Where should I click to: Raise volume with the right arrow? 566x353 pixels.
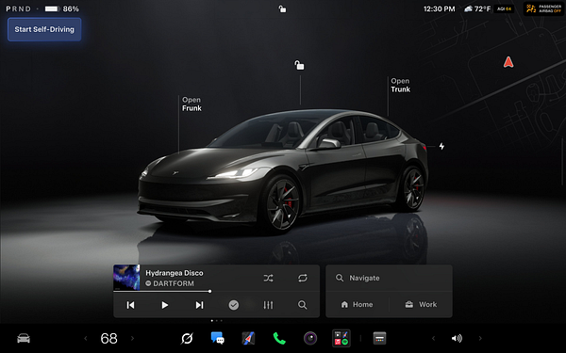[480, 338]
